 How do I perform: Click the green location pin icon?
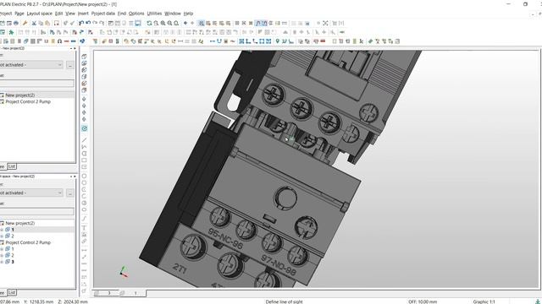click(277, 41)
